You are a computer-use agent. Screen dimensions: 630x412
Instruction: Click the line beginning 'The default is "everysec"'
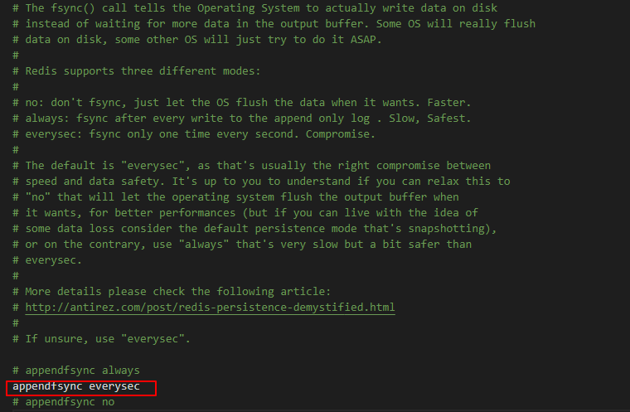251,166
